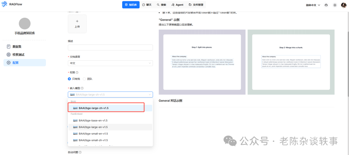Click the BAAI group label in the dropdown
The width and height of the screenshot is (349, 155).
click(73, 101)
